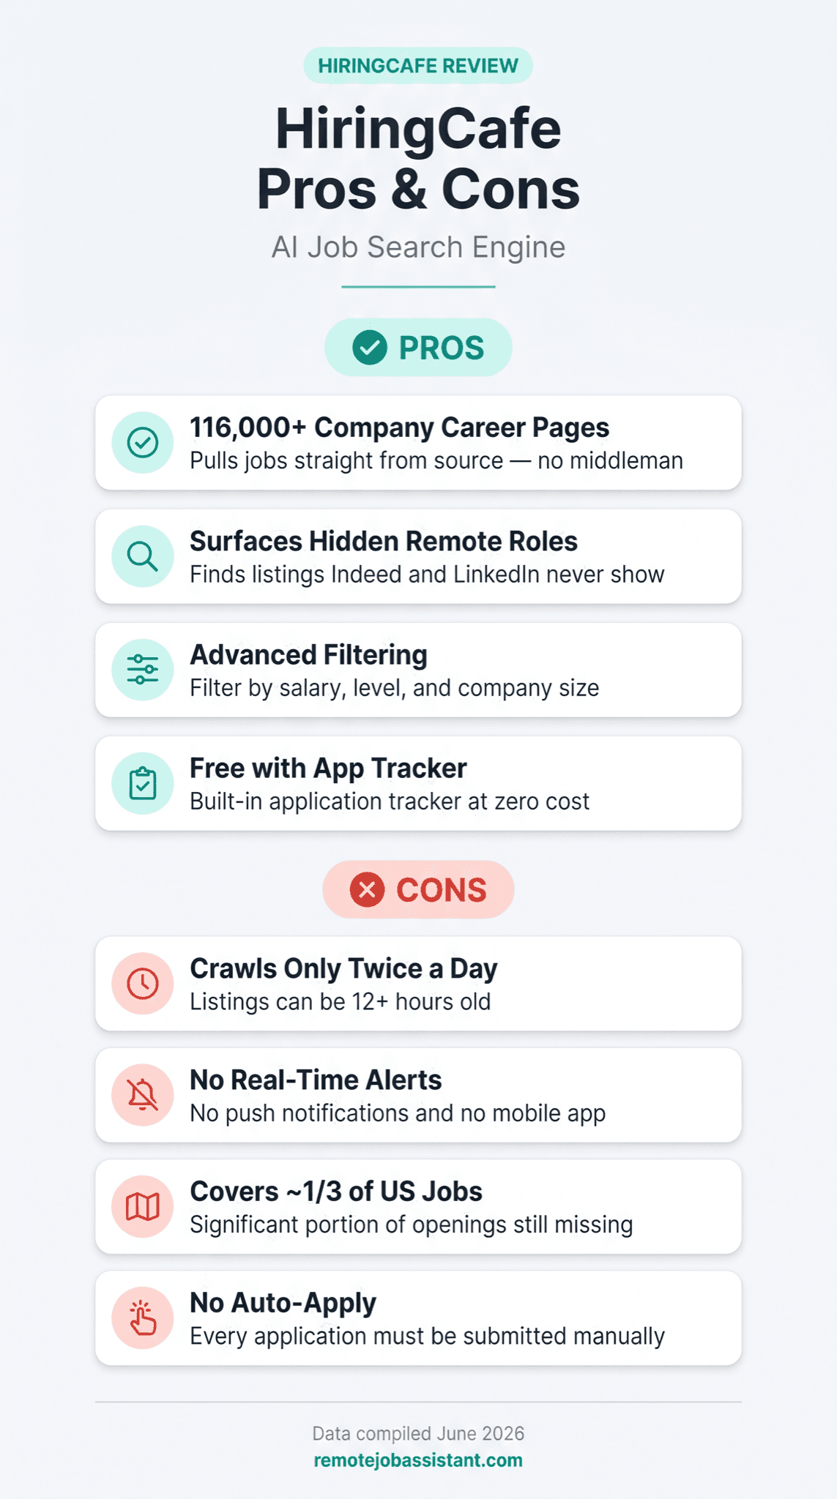Click the clock icon beside Crawls Only Twice a Day
Viewport: 837px width, 1499px height.
click(x=143, y=983)
